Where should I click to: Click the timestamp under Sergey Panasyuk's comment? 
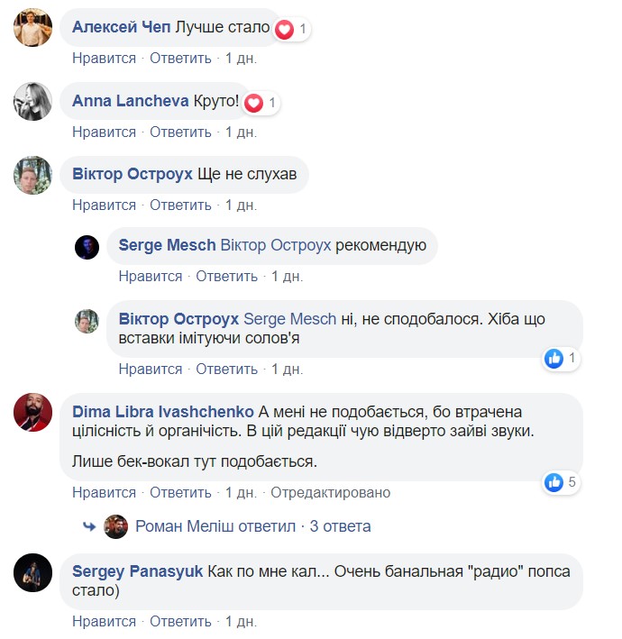(241, 622)
